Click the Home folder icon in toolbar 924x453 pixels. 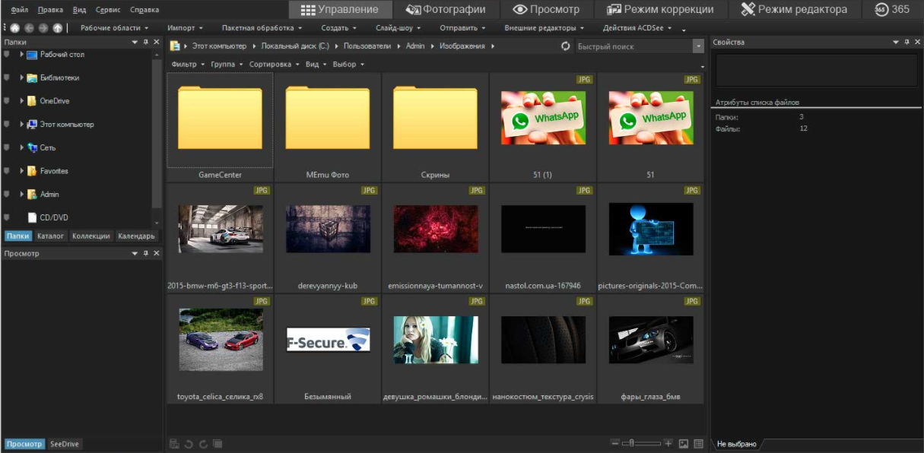pos(14,28)
